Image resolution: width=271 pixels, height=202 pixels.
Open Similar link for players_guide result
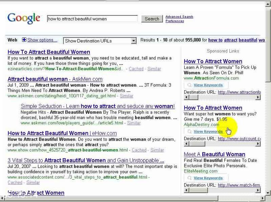[134, 123]
